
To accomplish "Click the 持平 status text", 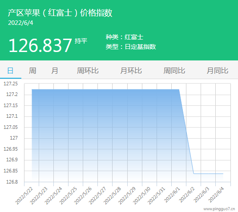I will point(81,41).
